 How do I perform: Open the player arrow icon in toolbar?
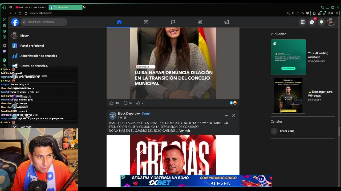point(303,13)
